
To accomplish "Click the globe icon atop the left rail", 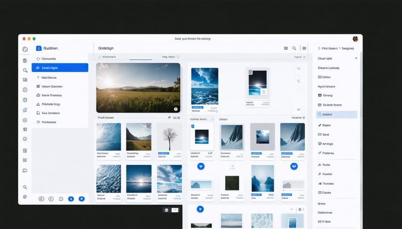I will pyautogui.click(x=25, y=49).
